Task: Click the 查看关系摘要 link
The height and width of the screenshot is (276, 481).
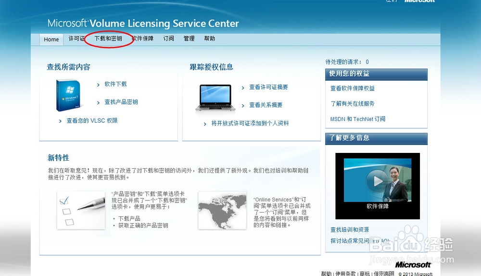Action: [266, 105]
